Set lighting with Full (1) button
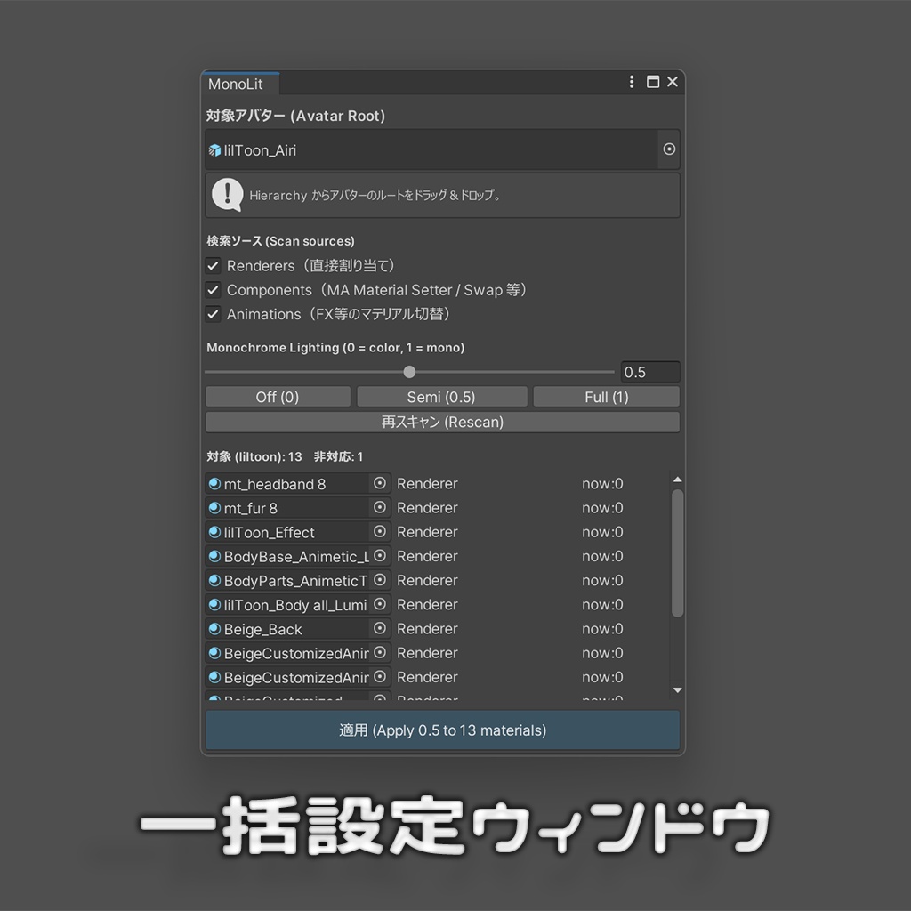This screenshot has width=911, height=911. 607,397
